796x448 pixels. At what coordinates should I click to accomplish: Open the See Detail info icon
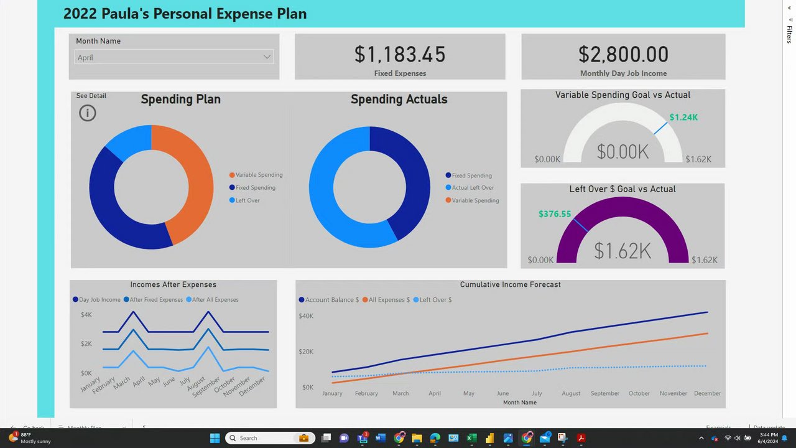pyautogui.click(x=88, y=113)
